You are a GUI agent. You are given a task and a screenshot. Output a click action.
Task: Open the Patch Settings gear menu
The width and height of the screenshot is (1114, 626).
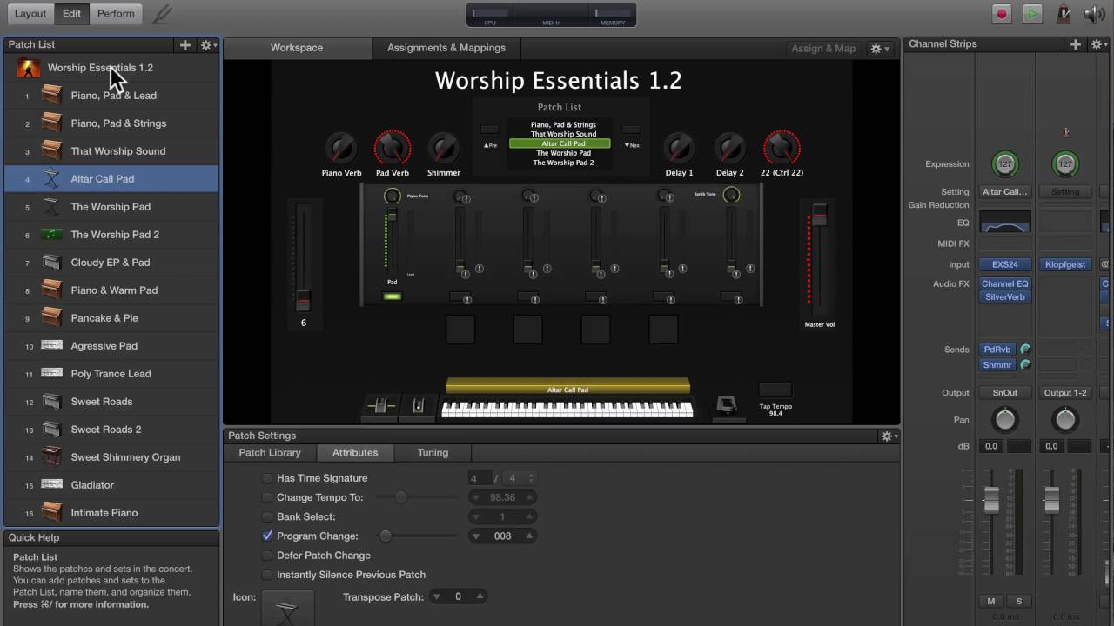click(889, 436)
